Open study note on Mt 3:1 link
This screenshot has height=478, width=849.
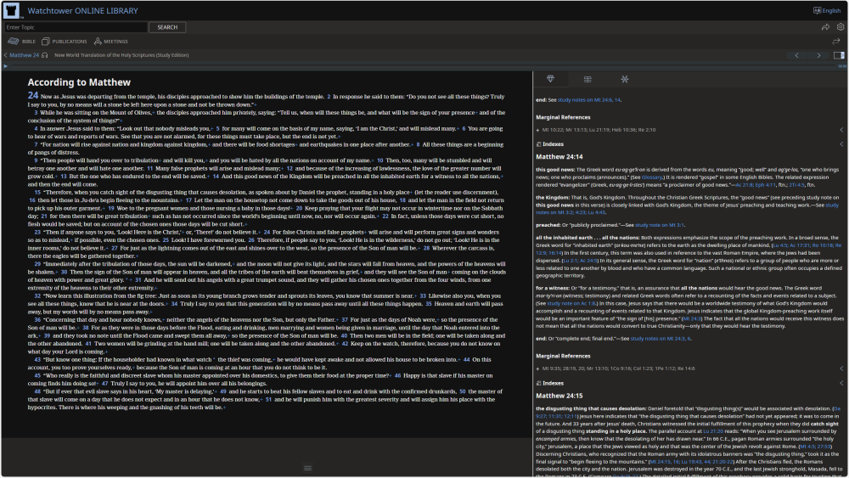[660, 225]
